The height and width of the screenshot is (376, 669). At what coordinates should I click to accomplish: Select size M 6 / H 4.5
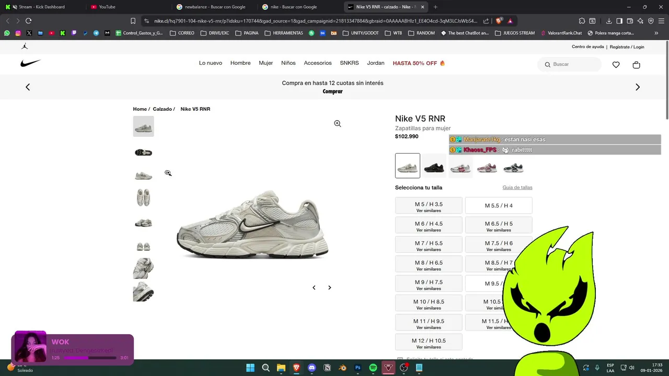tap(429, 225)
